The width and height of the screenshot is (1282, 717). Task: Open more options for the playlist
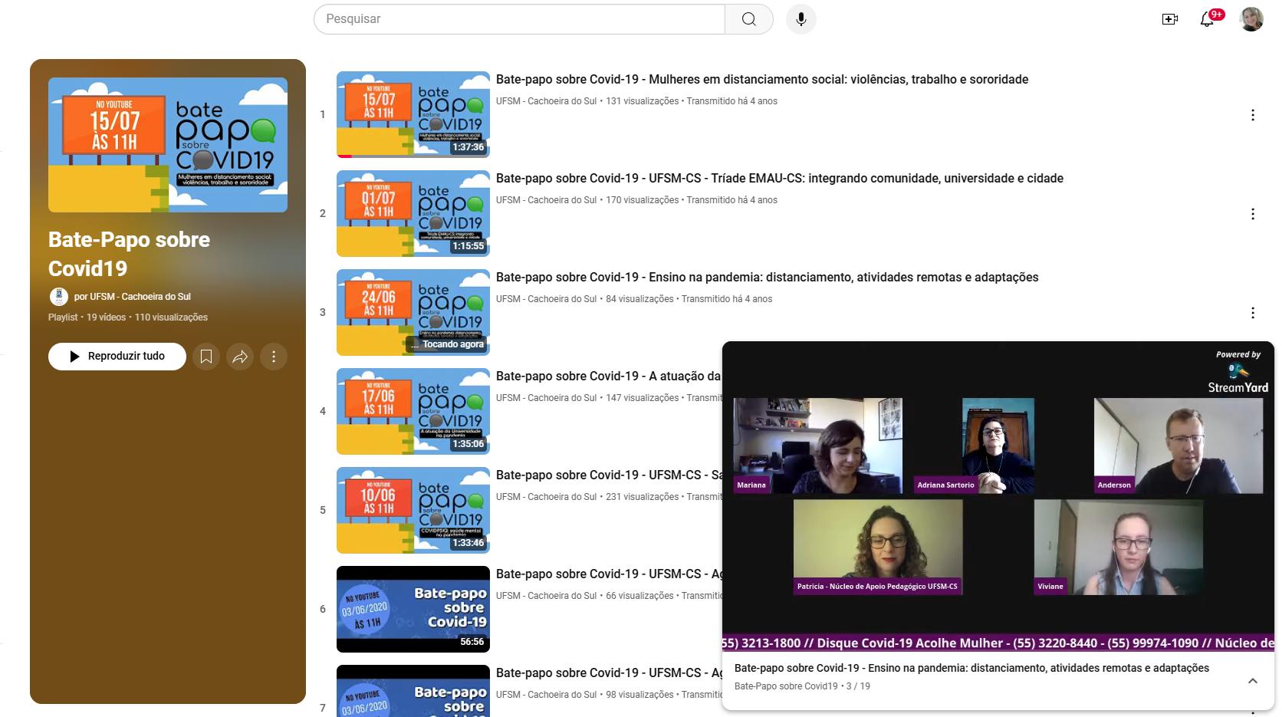point(274,357)
